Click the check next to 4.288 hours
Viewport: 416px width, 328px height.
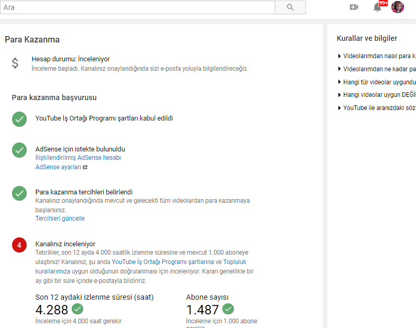tap(77, 309)
